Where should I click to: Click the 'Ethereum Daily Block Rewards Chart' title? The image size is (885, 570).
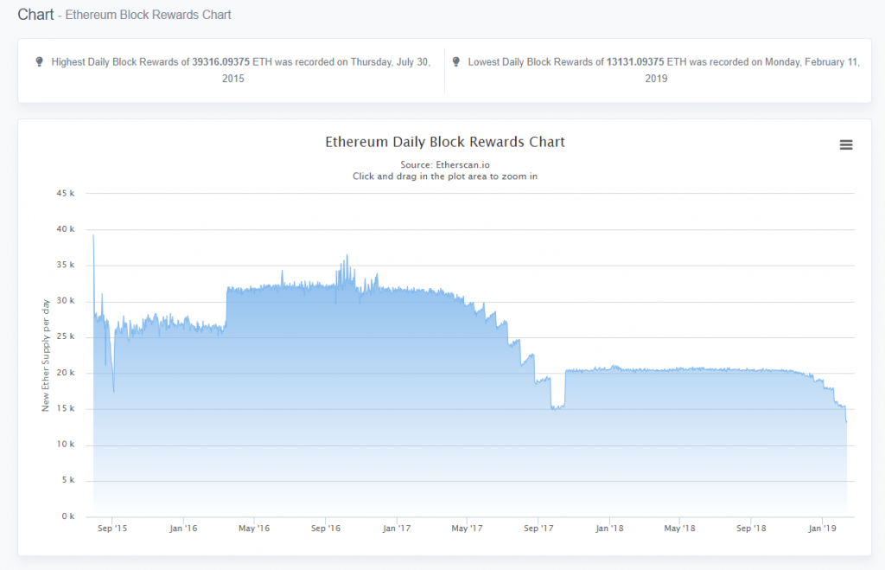coord(444,142)
